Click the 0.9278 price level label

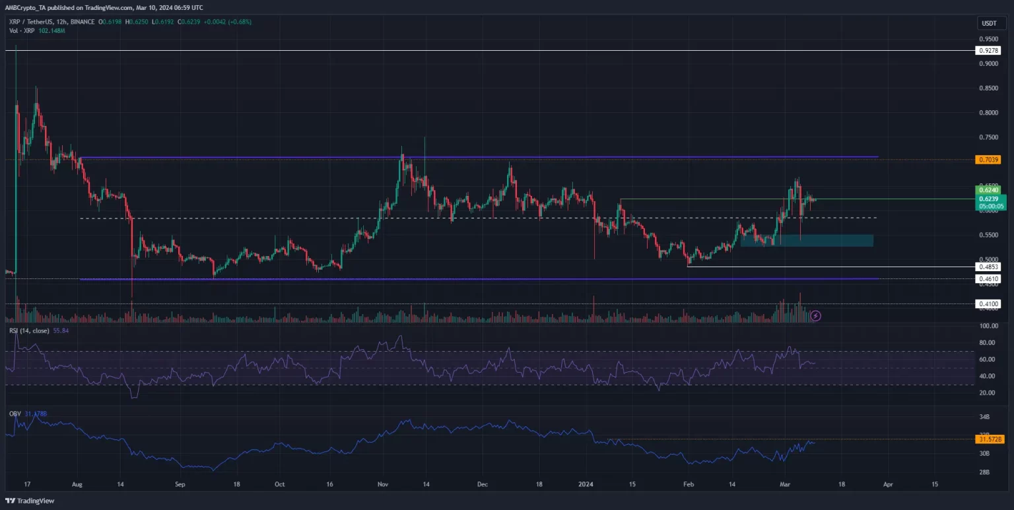pos(987,50)
